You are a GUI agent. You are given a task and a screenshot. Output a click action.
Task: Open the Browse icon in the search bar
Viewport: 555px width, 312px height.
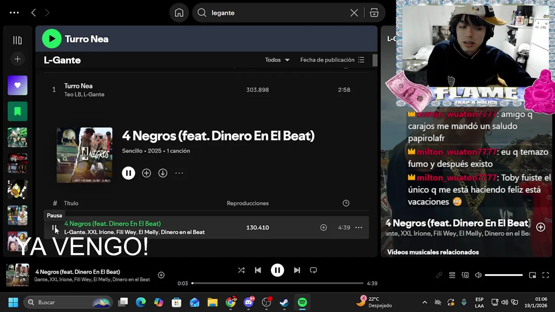[374, 13]
